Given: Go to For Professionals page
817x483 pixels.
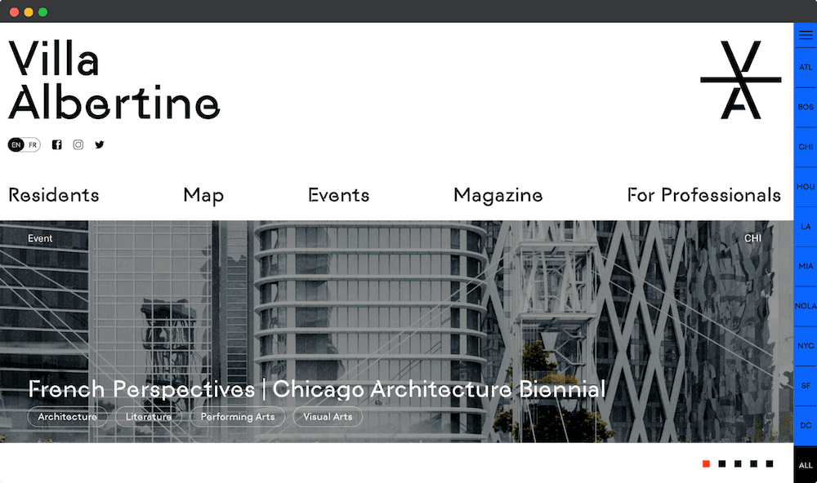Looking at the screenshot, I should (704, 195).
